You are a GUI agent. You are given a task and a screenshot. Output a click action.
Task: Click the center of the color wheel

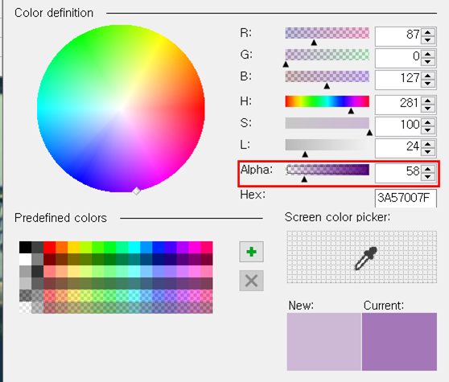121,109
